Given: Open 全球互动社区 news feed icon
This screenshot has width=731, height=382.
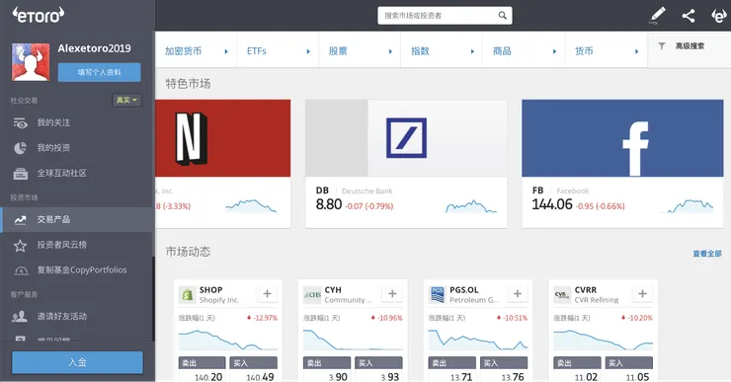Looking at the screenshot, I should 20,174.
